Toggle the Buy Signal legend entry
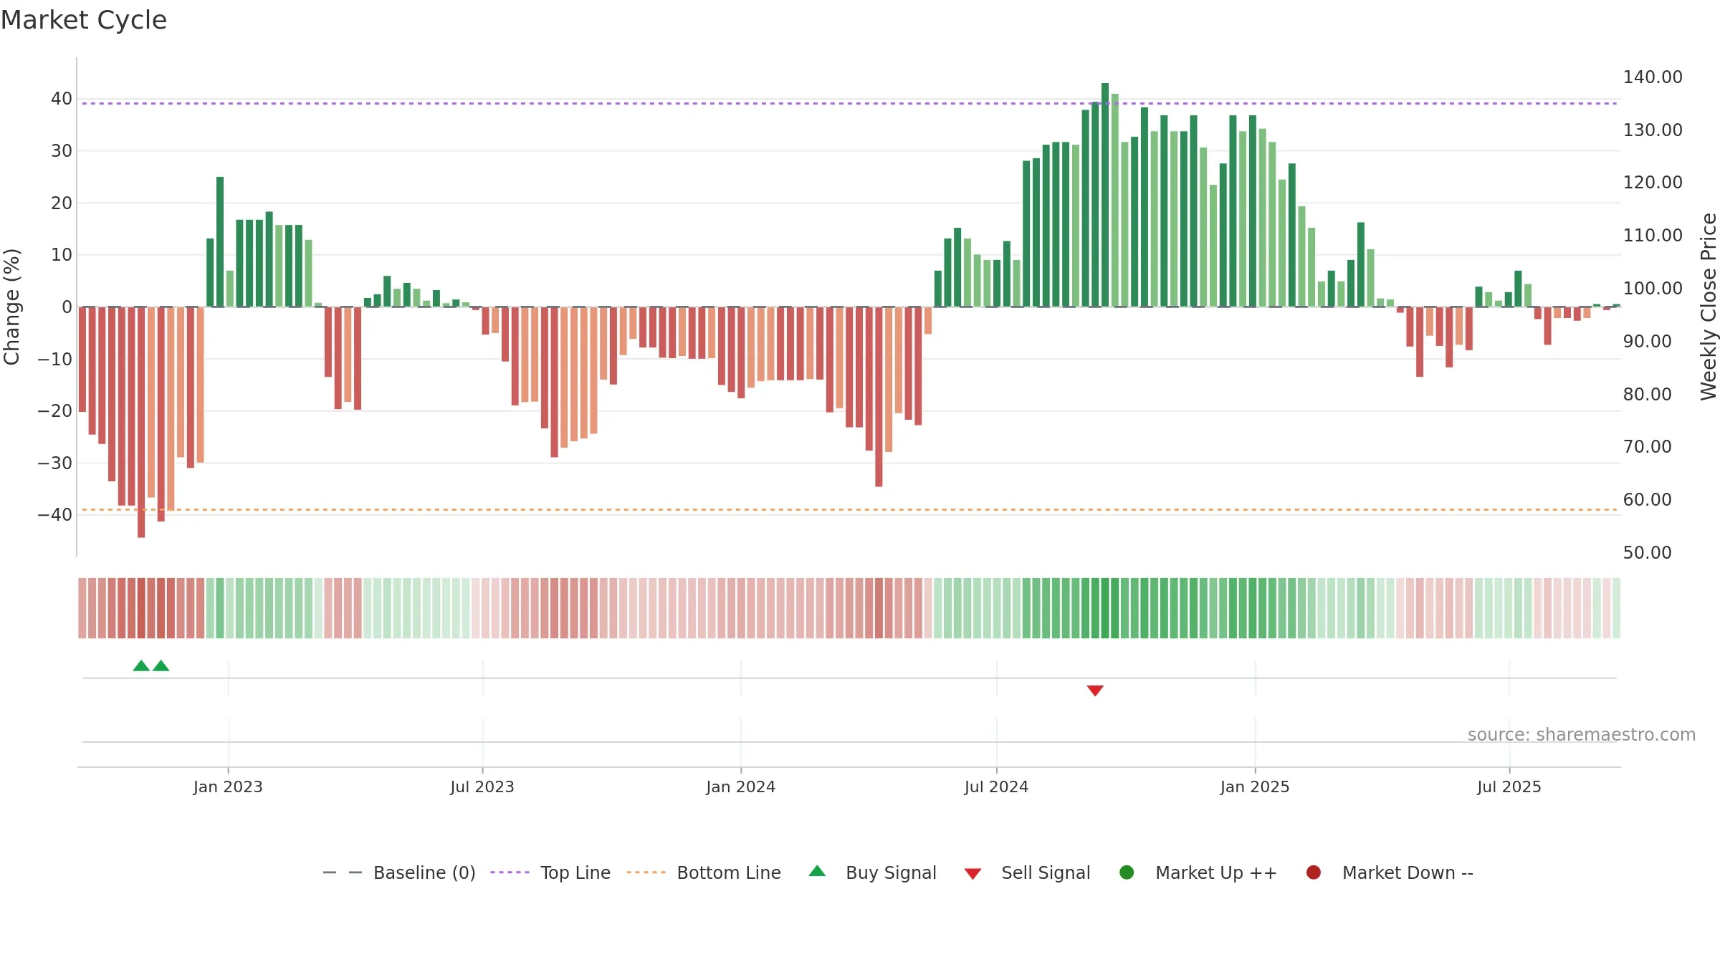The width and height of the screenshot is (1720, 967). (872, 872)
